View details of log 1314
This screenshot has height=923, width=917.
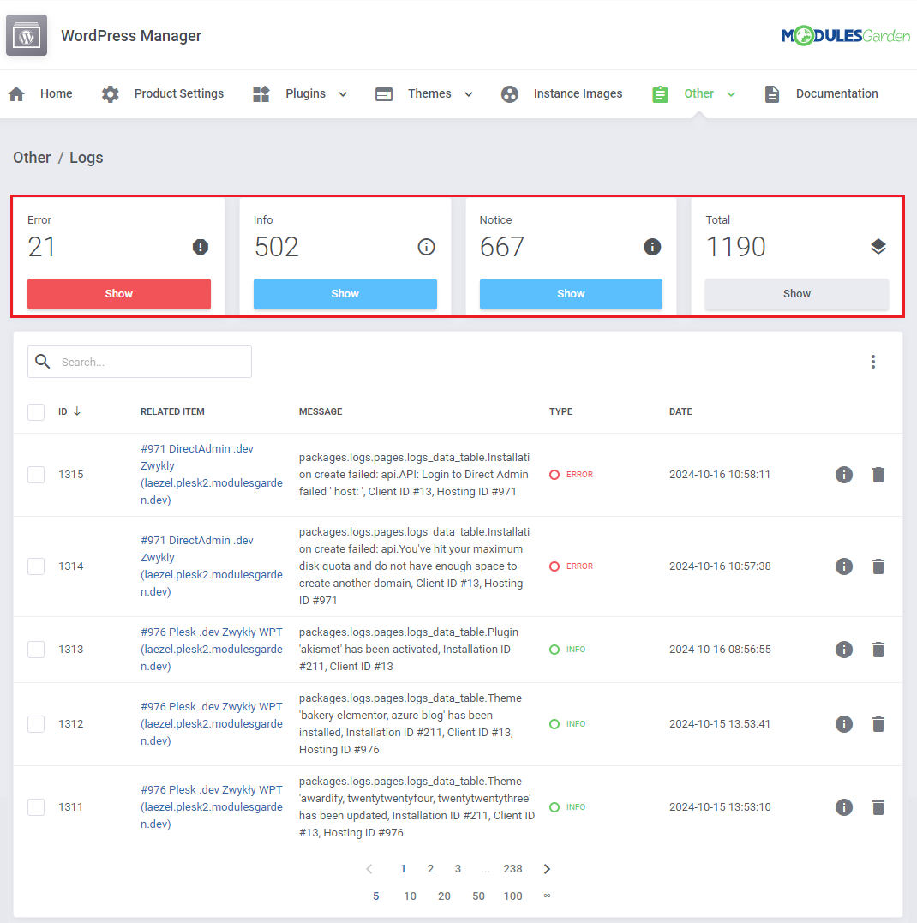pos(844,566)
